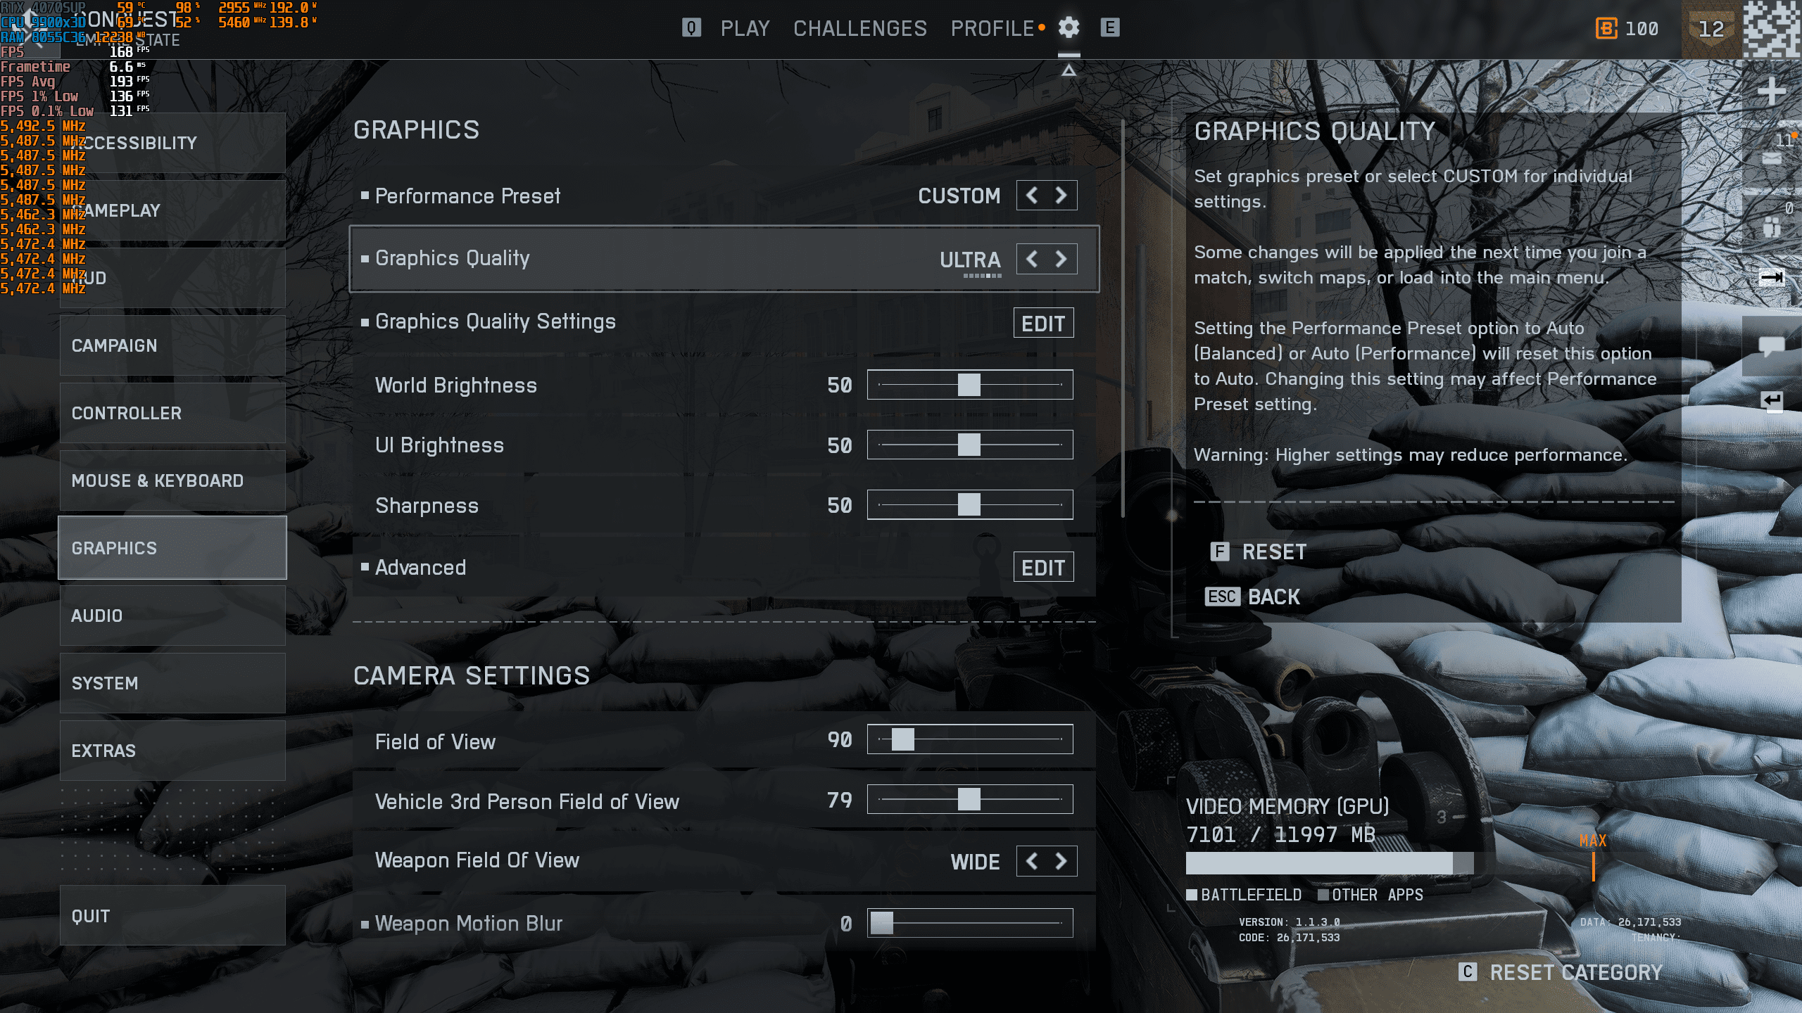The height and width of the screenshot is (1013, 1802).
Task: Open Advanced graphics EDIT menu
Action: point(1043,568)
